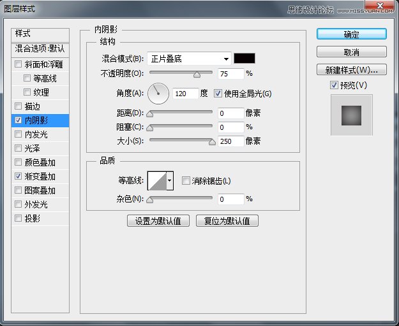This screenshot has height=326, width=399.
Task: Open the 混合模式 dropdown showing 正片叠底
Action: point(189,59)
